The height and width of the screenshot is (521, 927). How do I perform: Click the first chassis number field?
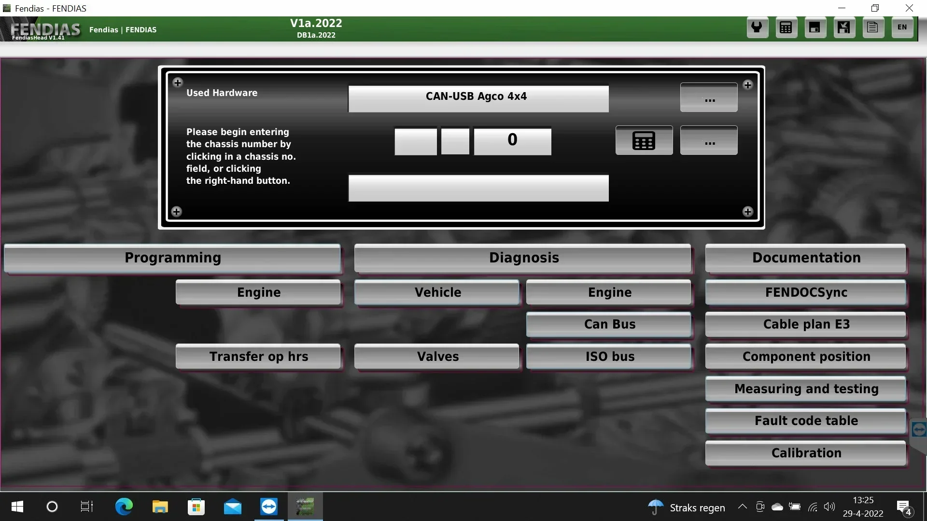pos(415,141)
